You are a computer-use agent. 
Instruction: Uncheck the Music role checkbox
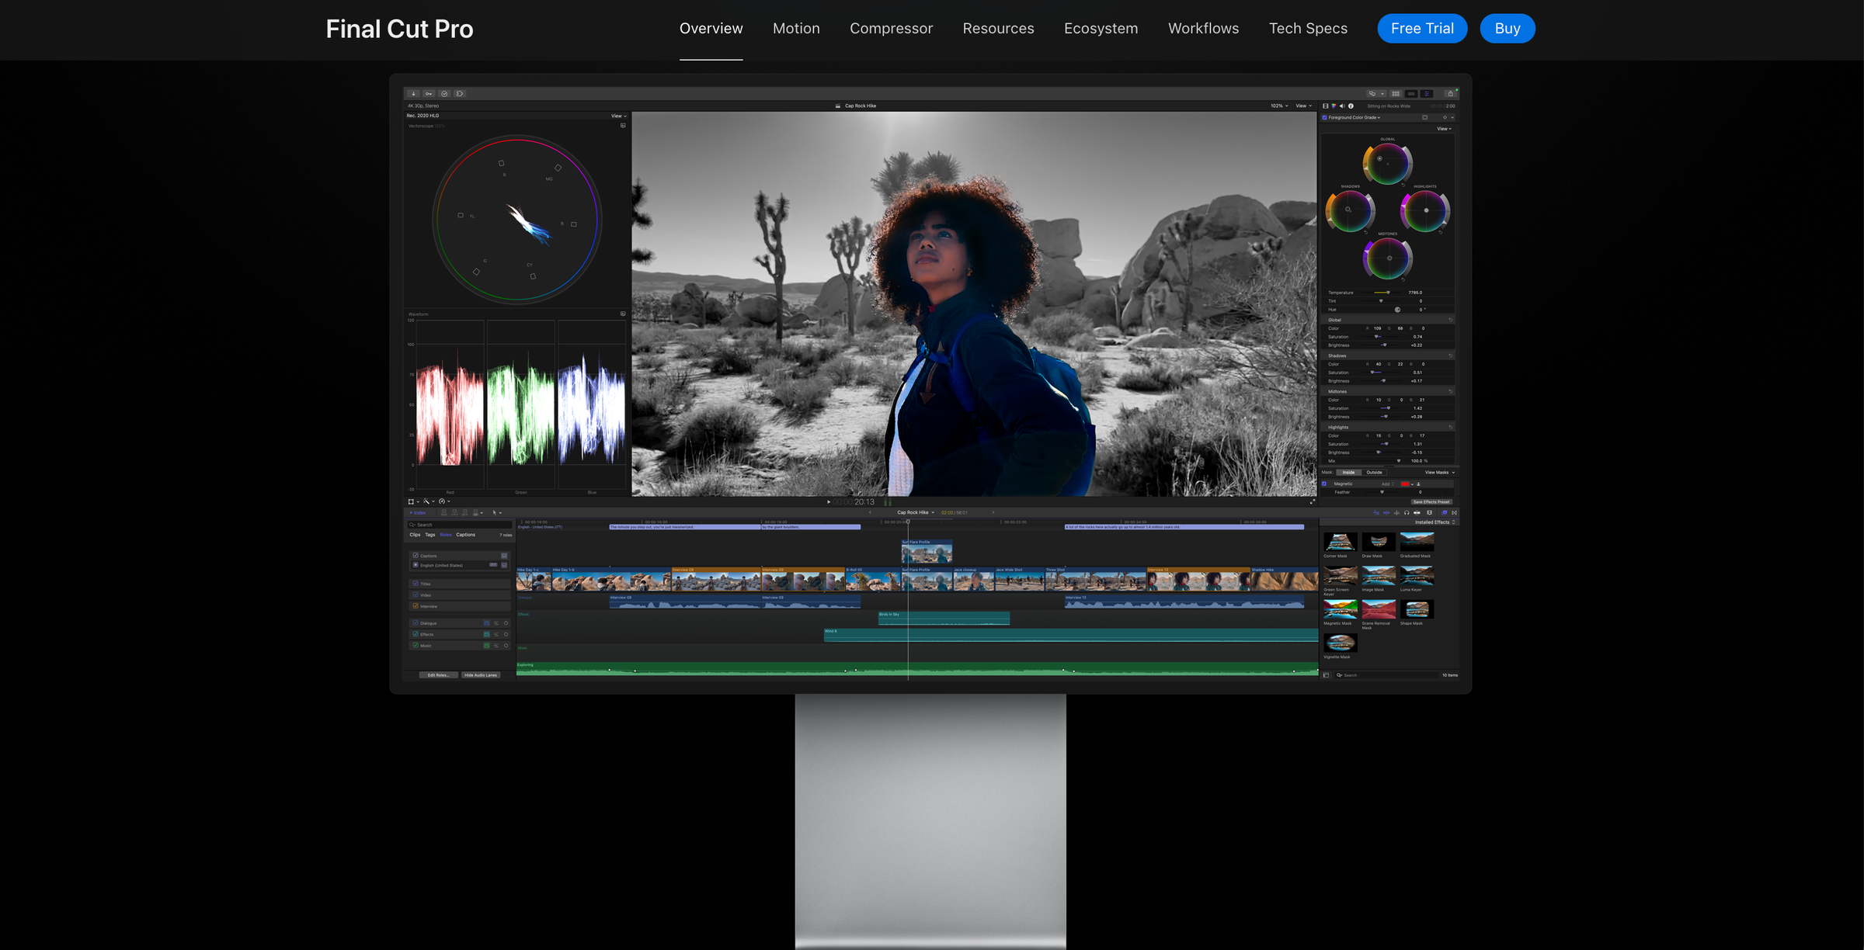(x=416, y=645)
